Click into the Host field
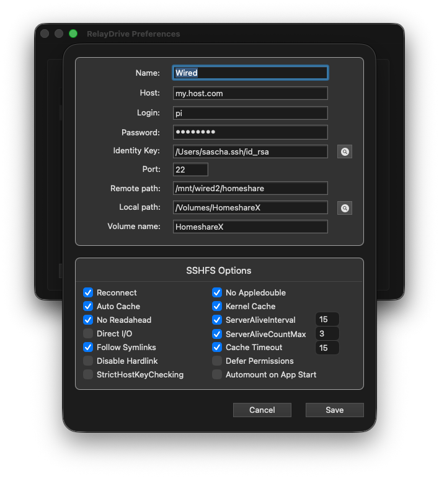439x478 pixels. pyautogui.click(x=250, y=93)
